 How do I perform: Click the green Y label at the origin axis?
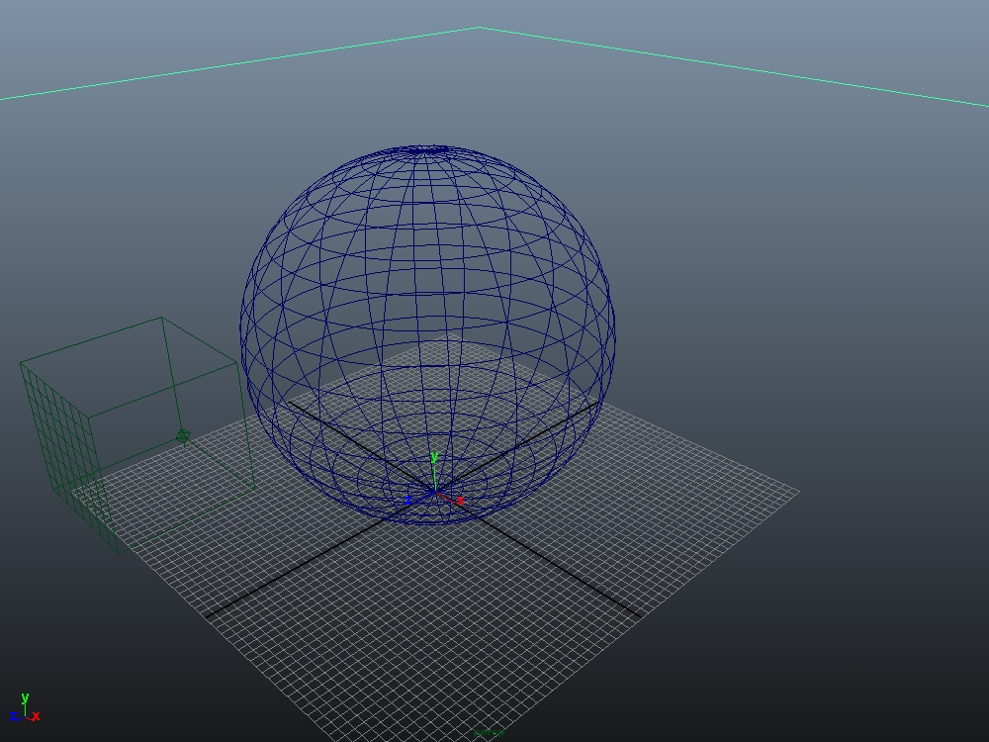[433, 457]
